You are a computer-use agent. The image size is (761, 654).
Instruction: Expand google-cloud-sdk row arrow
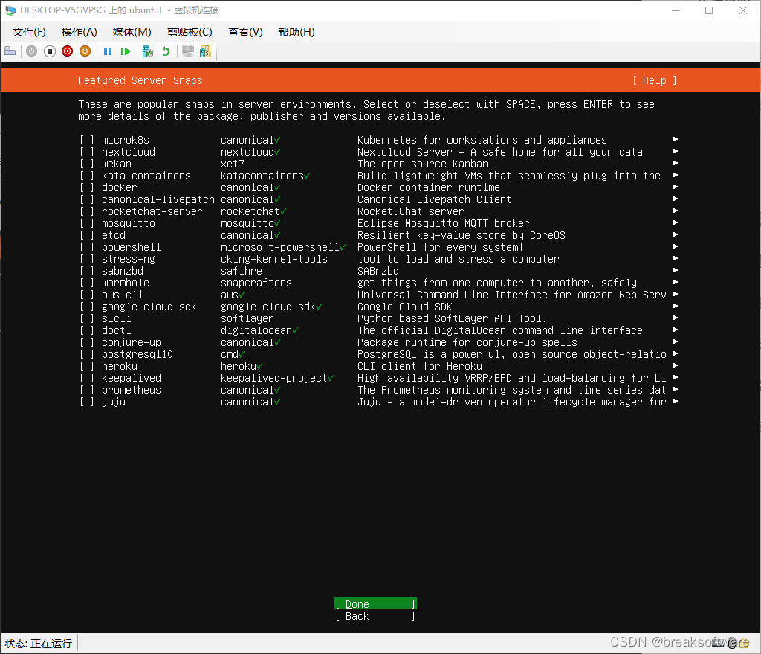point(675,306)
